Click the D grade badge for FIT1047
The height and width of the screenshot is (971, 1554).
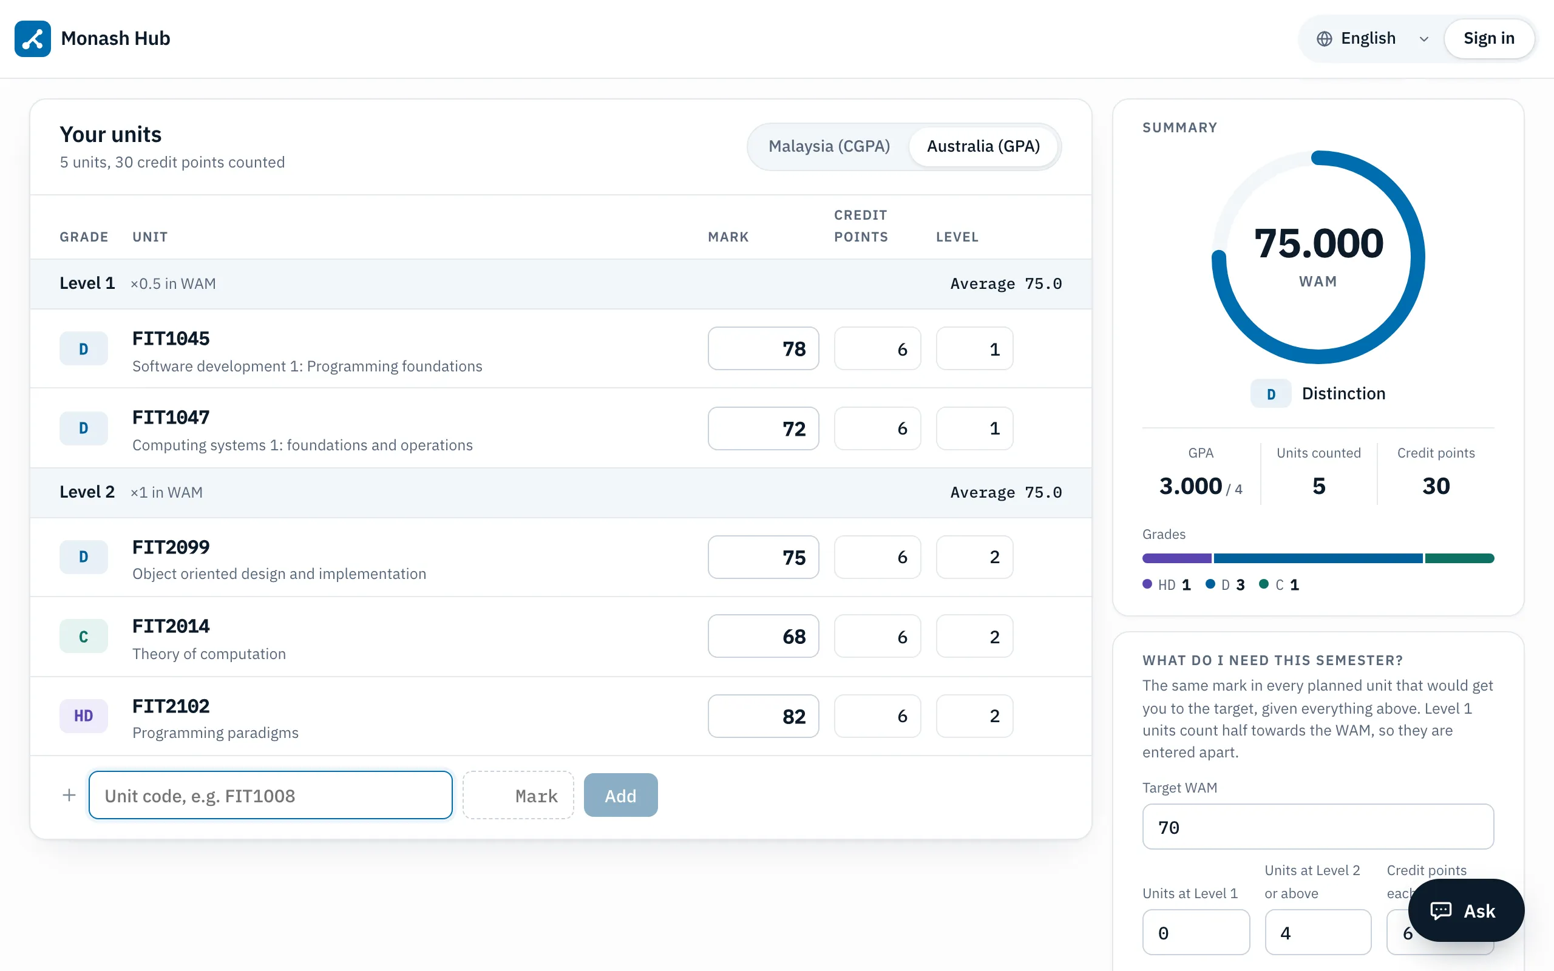[x=84, y=428]
